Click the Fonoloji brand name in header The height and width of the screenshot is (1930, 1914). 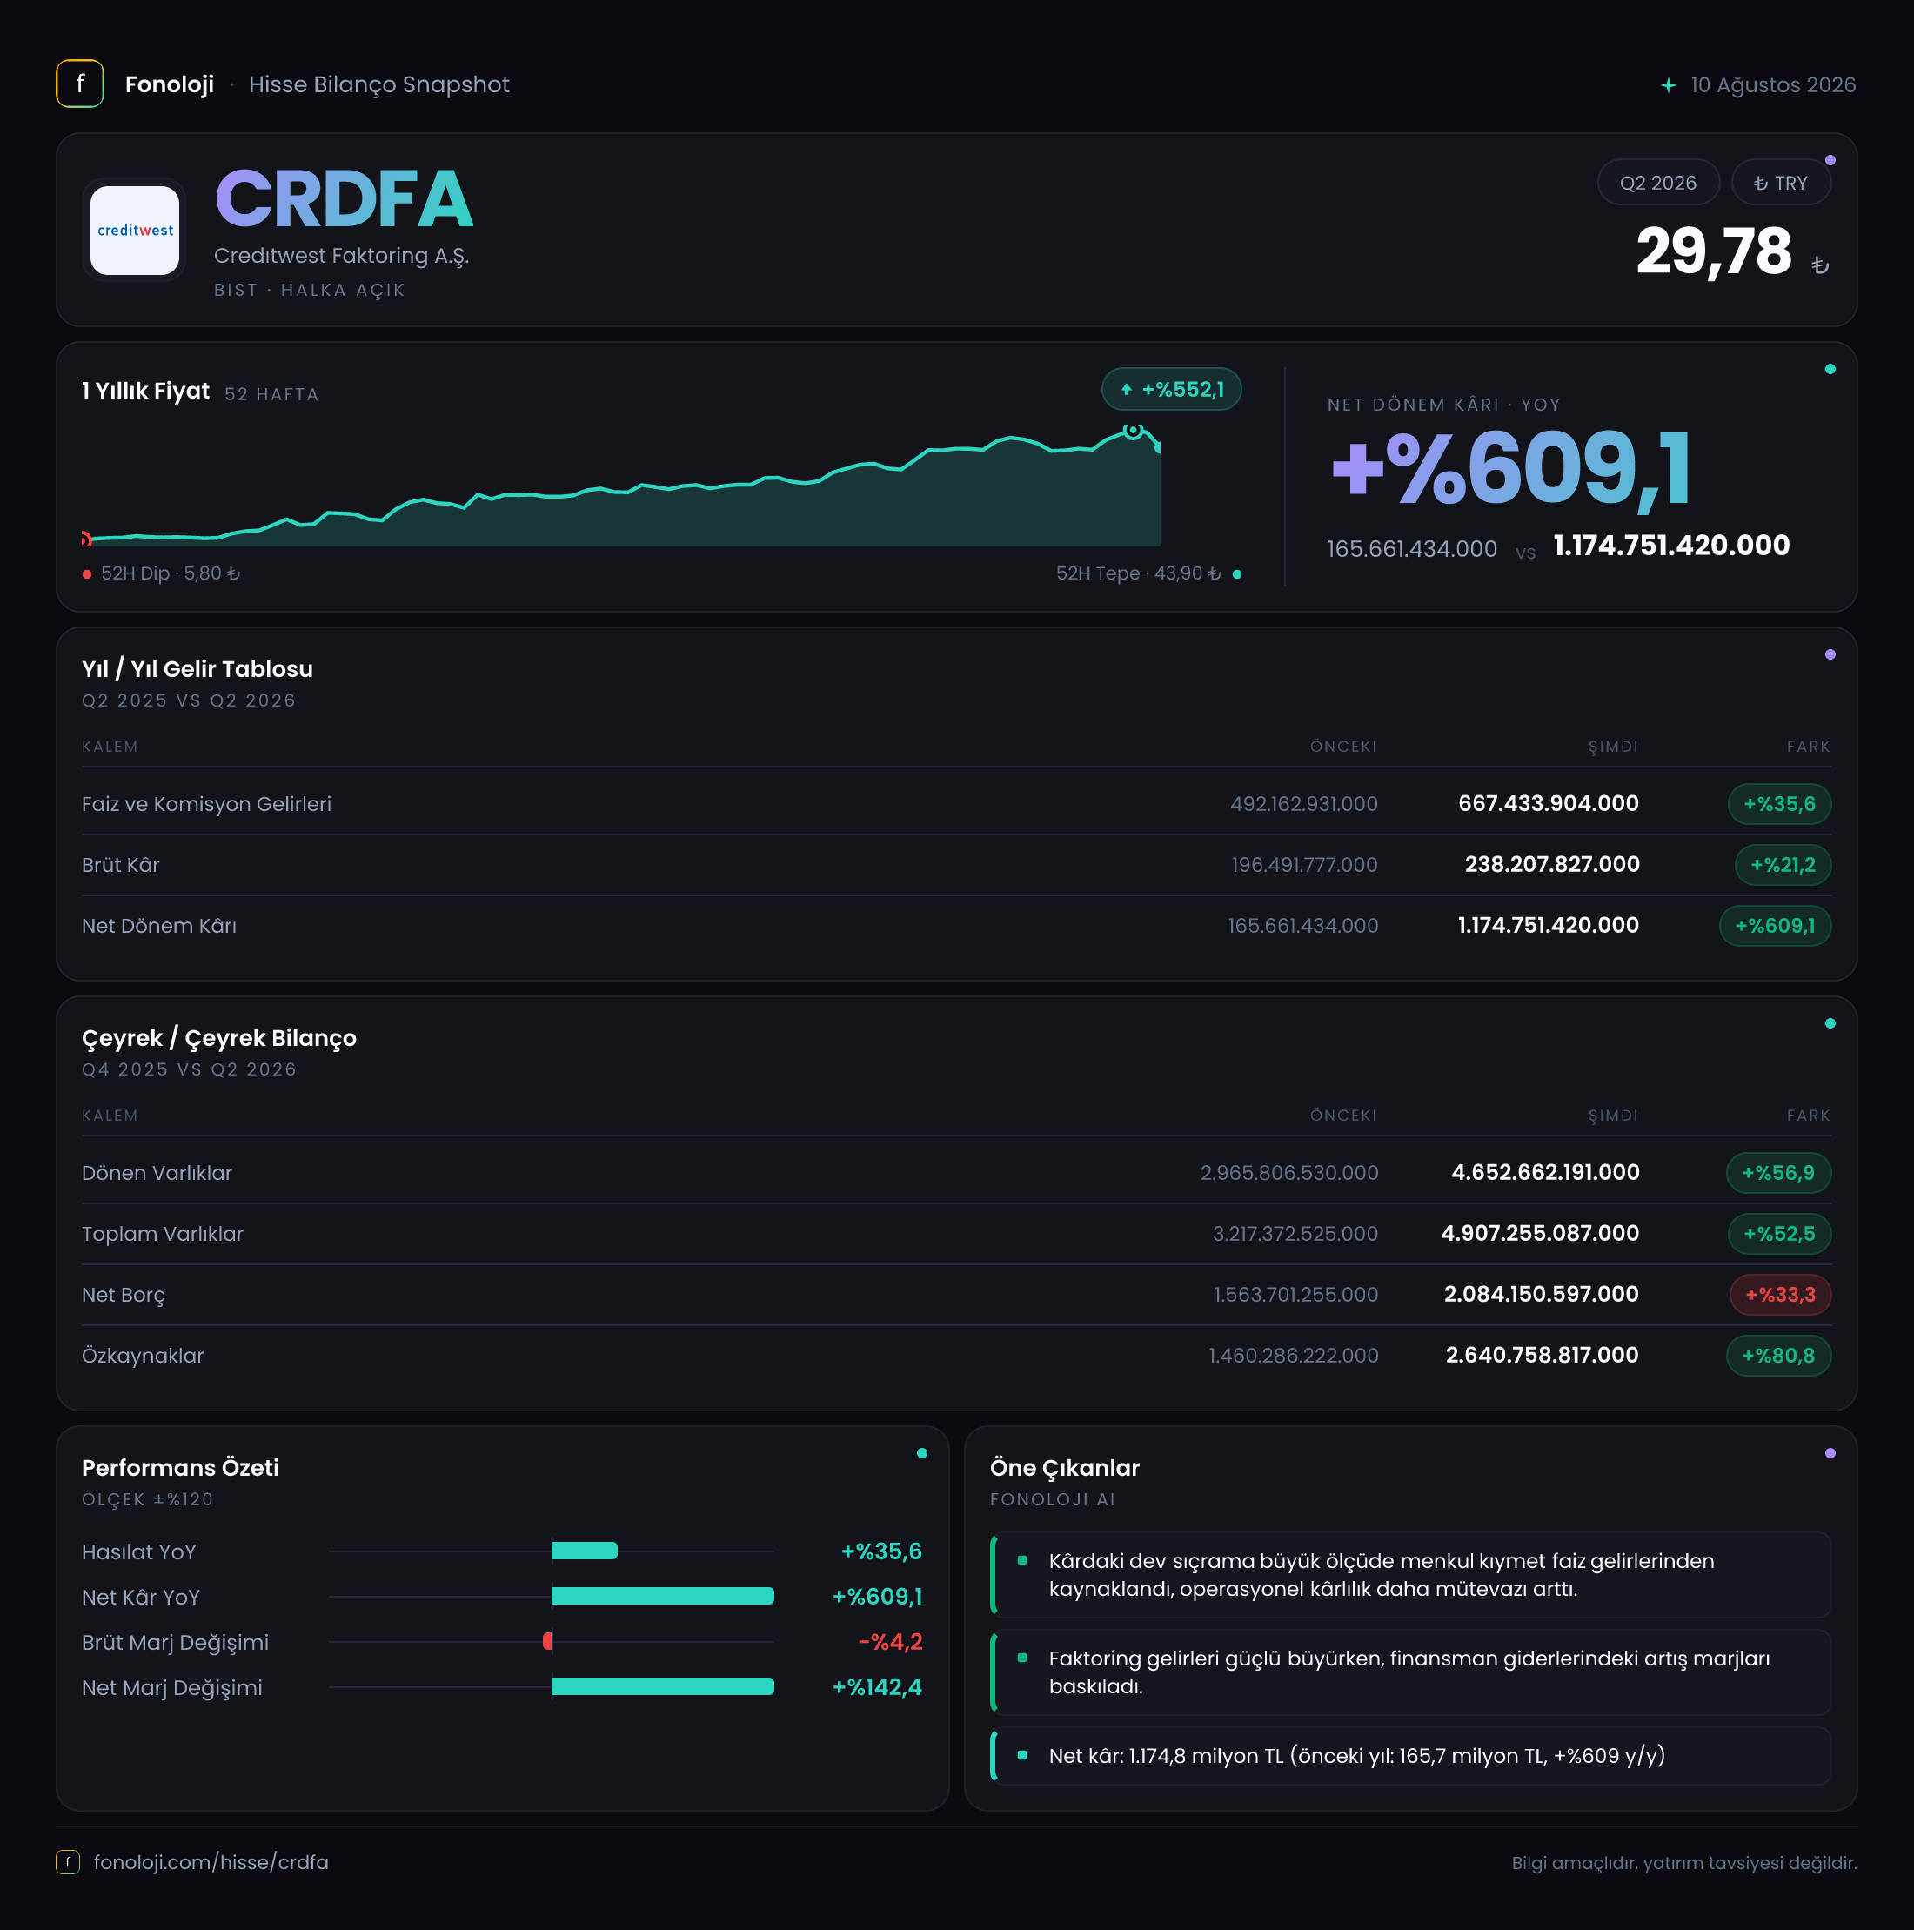pos(169,84)
